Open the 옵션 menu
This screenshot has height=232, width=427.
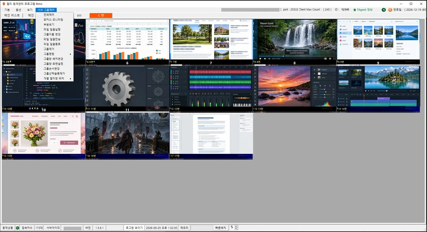[18, 10]
